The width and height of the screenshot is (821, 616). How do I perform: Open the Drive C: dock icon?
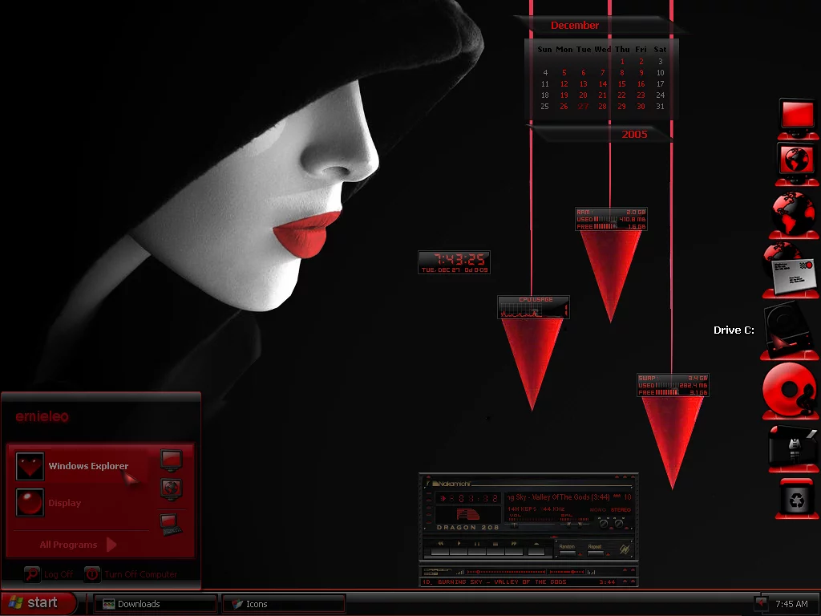tap(789, 330)
